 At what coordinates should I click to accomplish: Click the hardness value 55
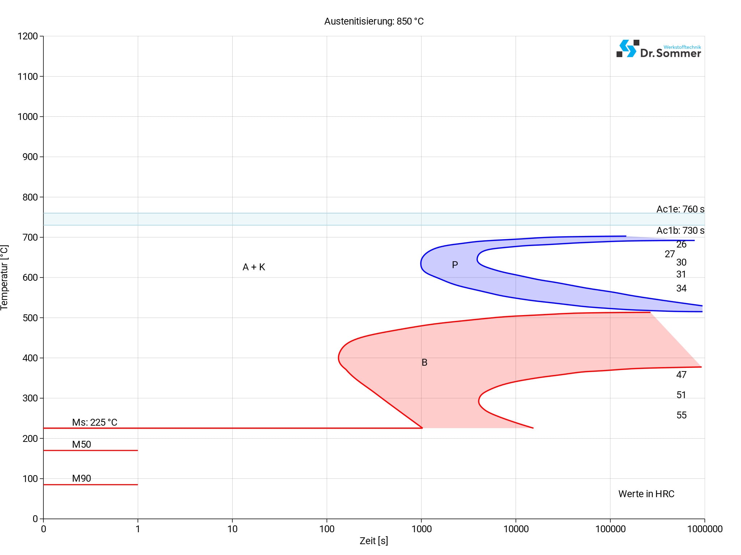pos(681,415)
